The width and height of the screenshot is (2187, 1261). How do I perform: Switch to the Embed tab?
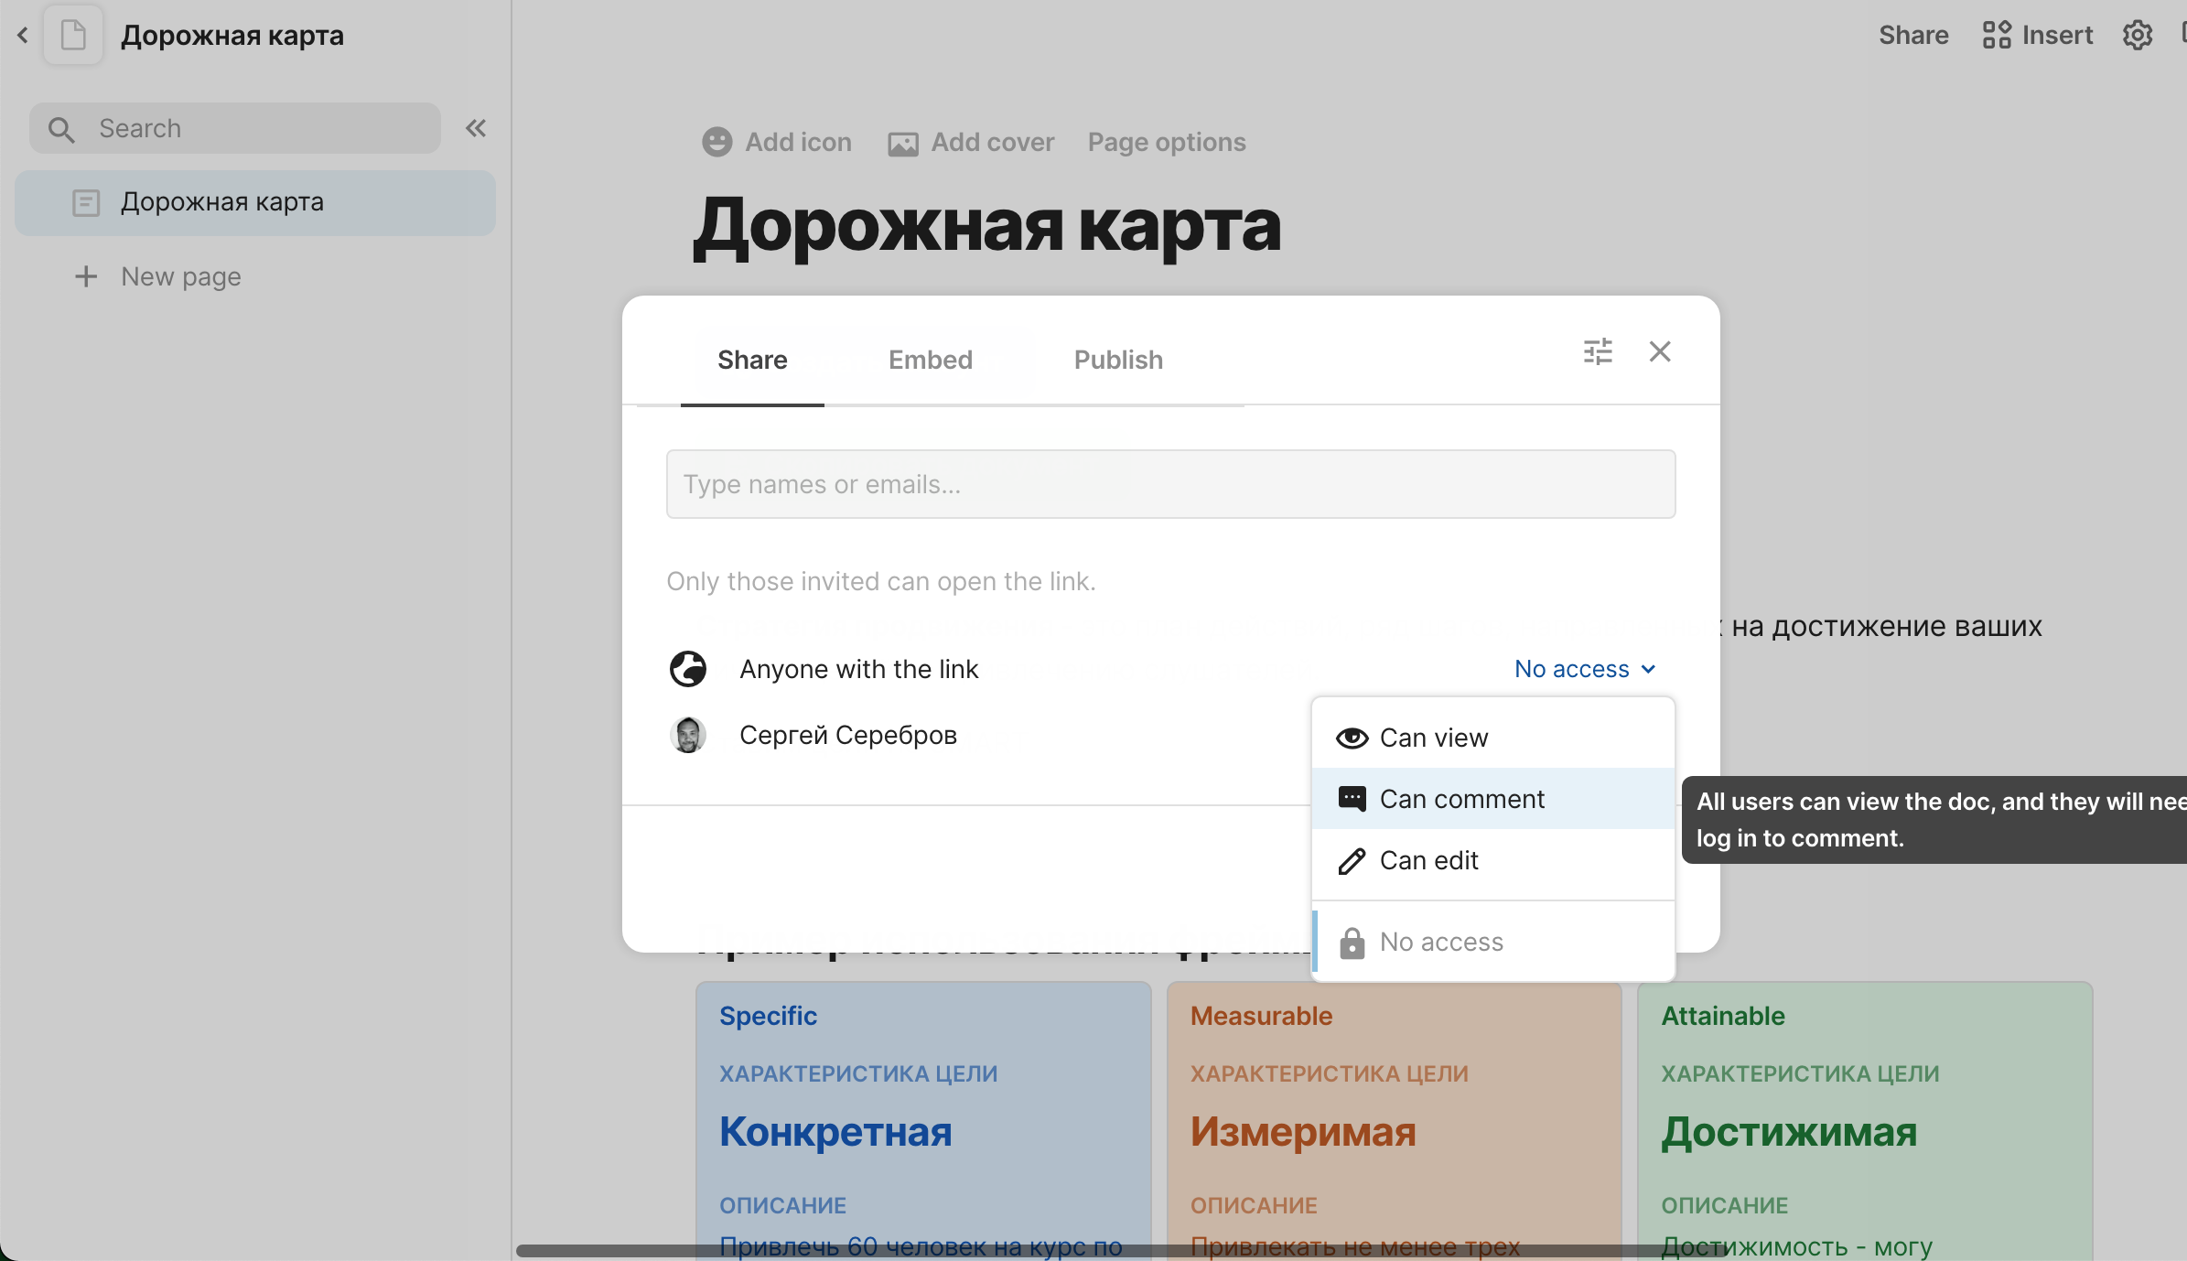(x=930, y=360)
